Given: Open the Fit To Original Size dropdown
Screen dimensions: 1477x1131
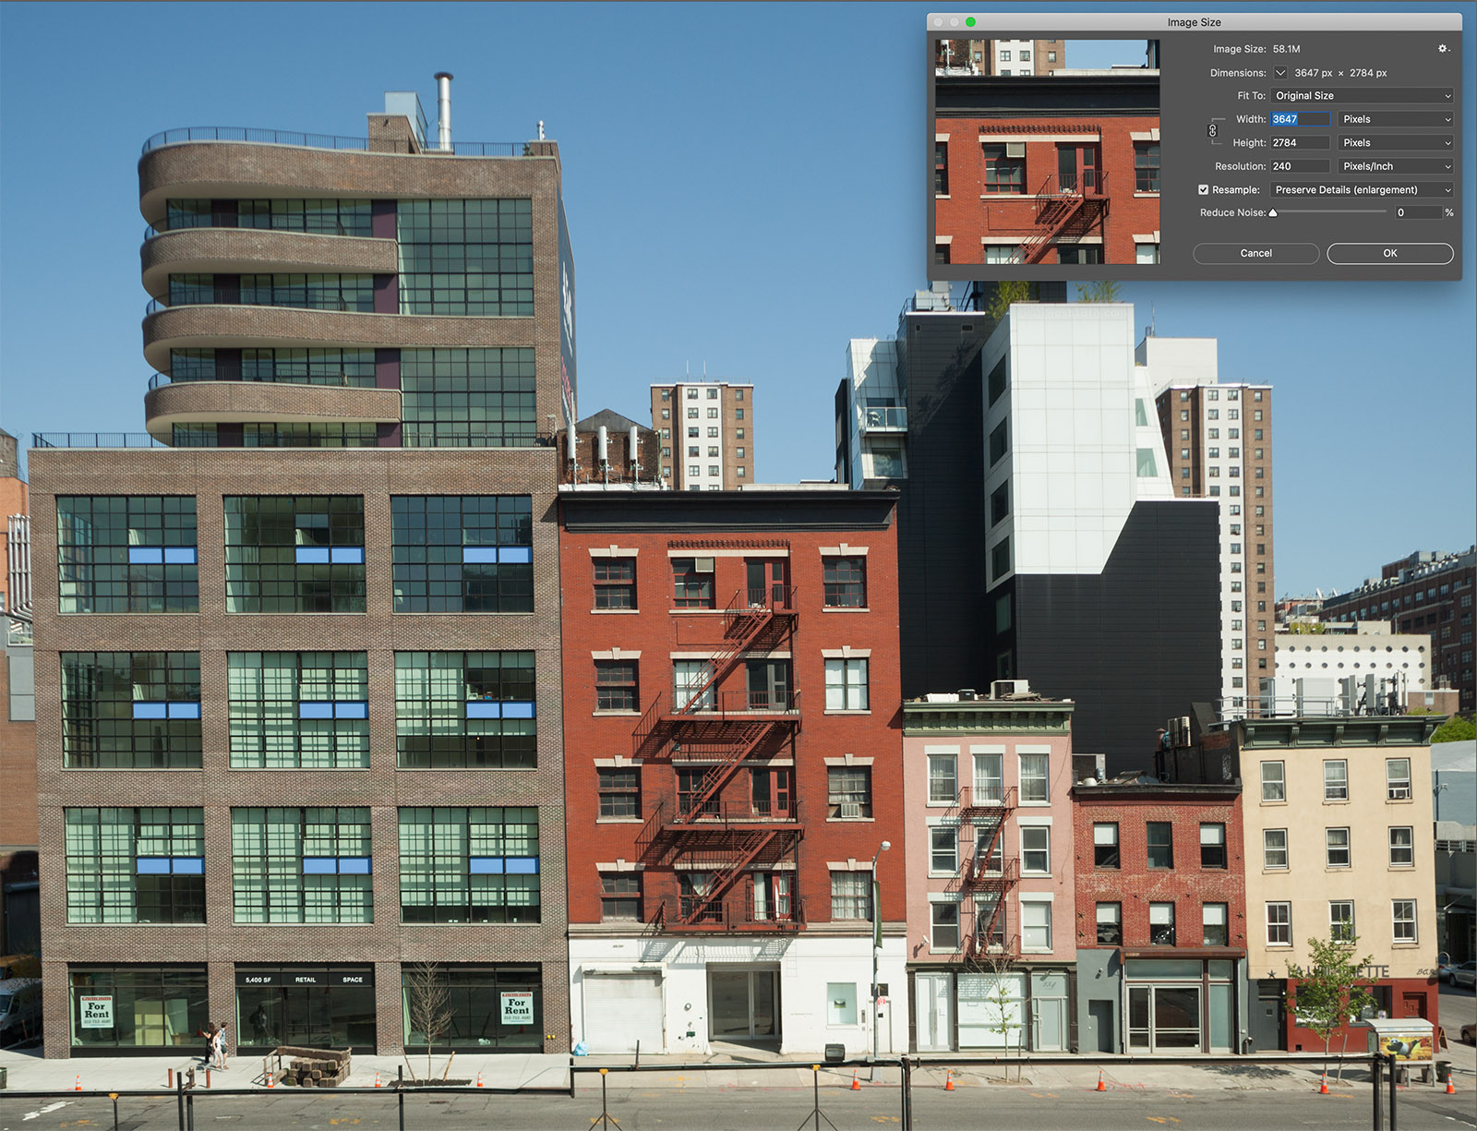Looking at the screenshot, I should click(1362, 96).
